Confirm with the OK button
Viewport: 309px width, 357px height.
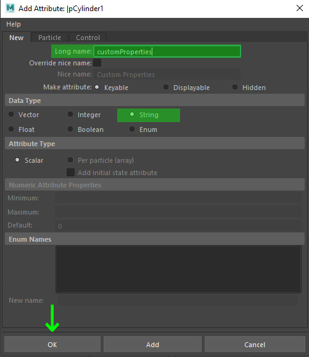click(52, 345)
